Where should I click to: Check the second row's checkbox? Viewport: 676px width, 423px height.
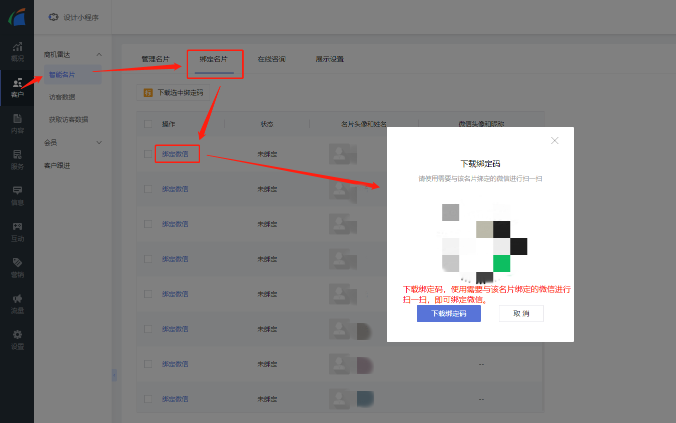tap(148, 189)
